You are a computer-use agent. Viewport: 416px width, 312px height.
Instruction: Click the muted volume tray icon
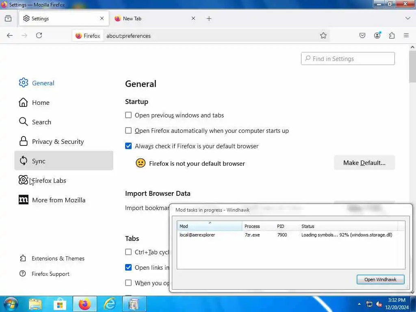coord(379,304)
